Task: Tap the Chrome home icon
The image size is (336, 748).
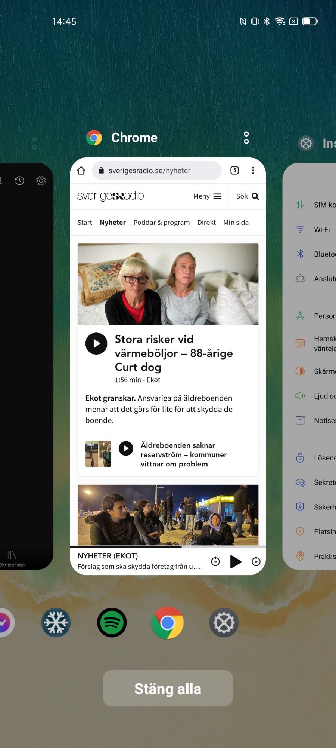Action: point(81,171)
